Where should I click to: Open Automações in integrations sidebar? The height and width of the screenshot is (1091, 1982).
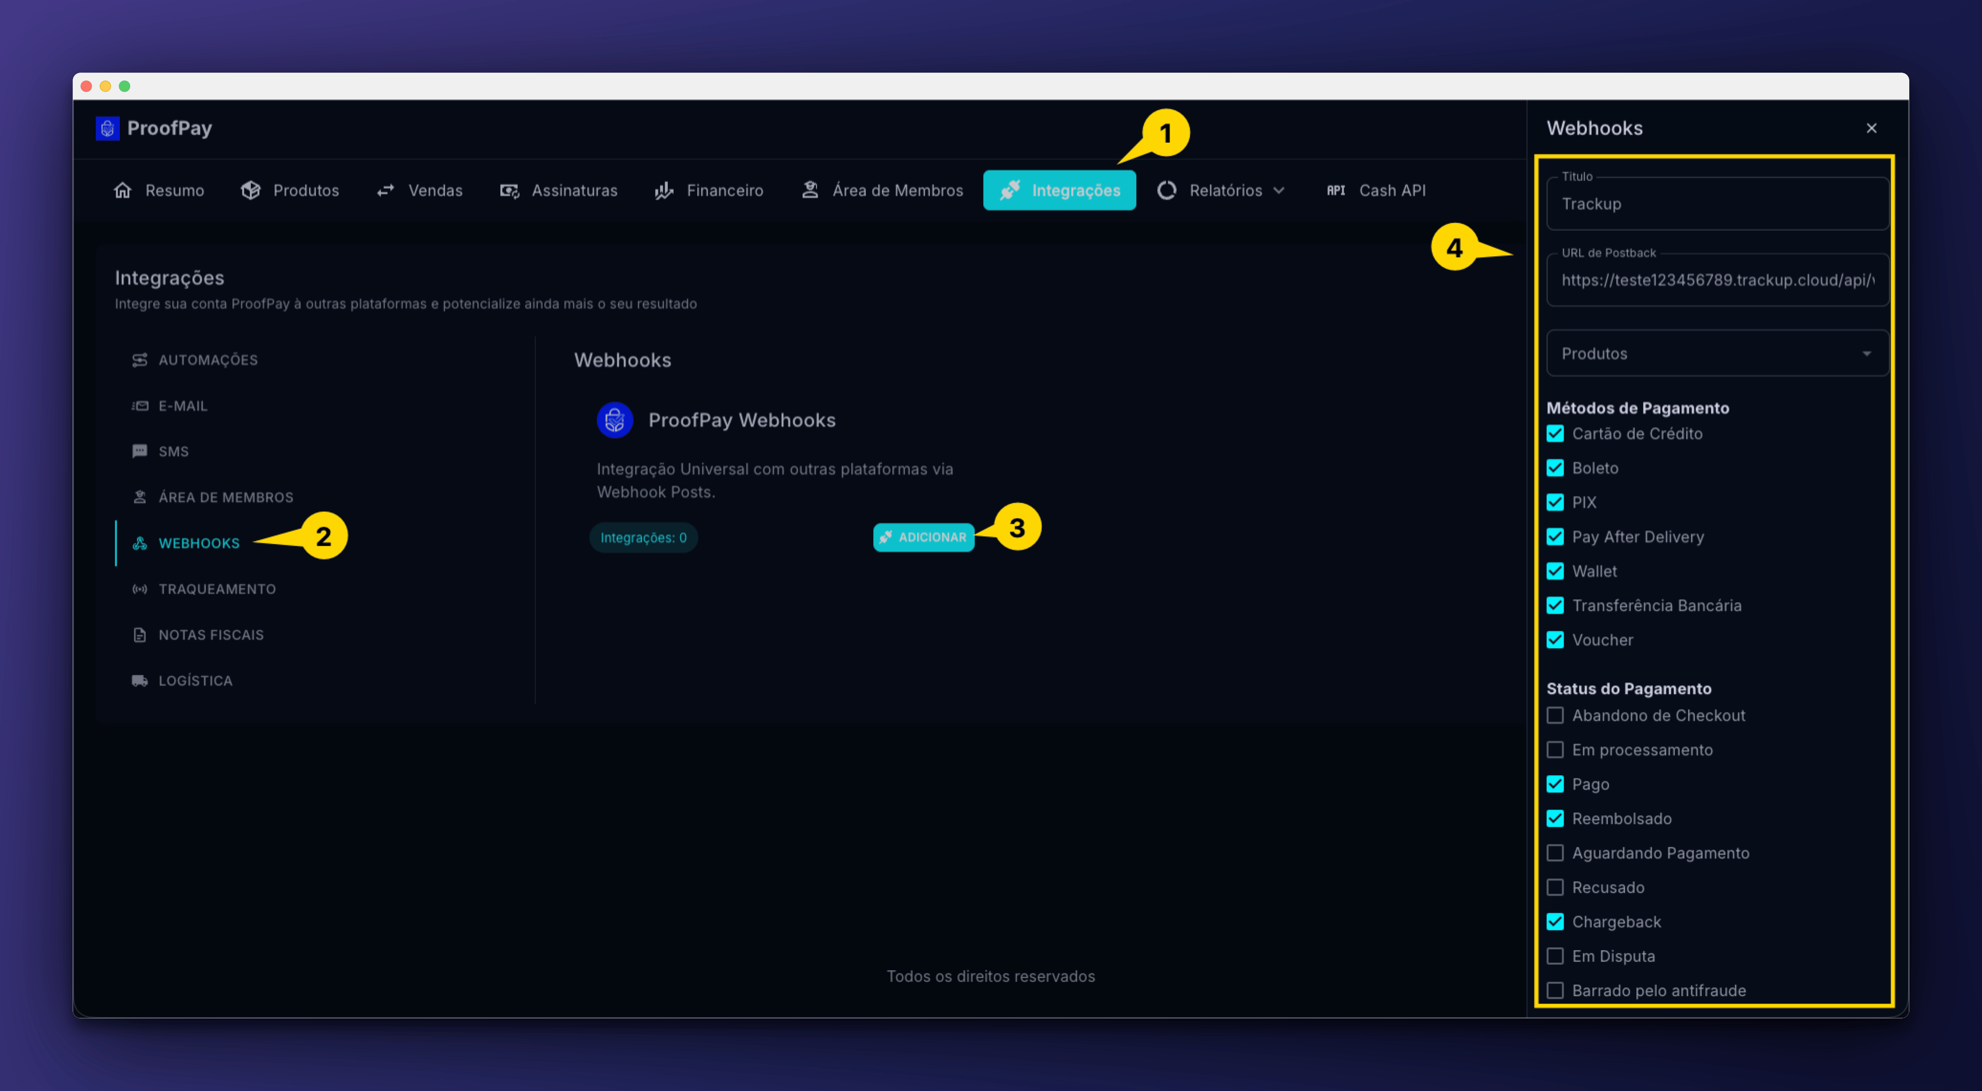pyautogui.click(x=195, y=360)
